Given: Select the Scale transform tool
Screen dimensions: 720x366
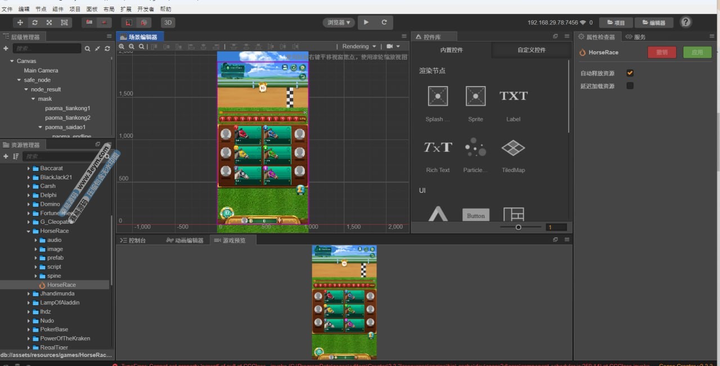Looking at the screenshot, I should pos(49,22).
